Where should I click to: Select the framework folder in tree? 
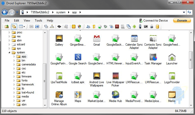28,84
